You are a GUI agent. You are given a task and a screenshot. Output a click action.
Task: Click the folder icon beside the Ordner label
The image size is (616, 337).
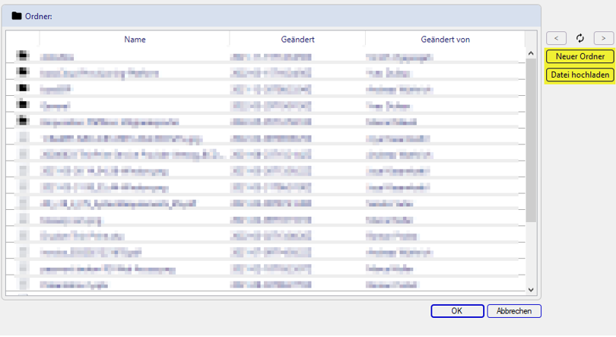point(17,16)
